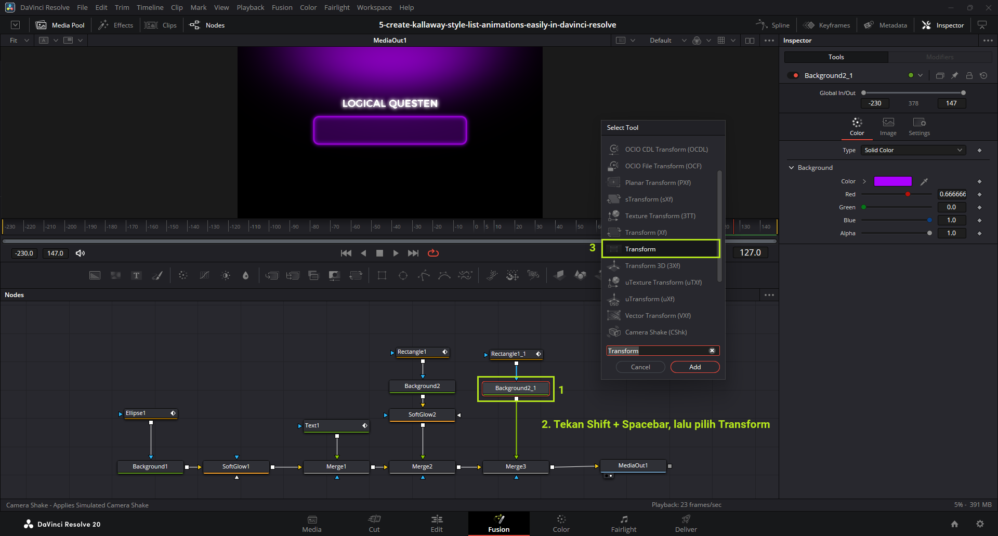Click the color eyedropper picker icon
998x536 pixels.
[x=924, y=182]
